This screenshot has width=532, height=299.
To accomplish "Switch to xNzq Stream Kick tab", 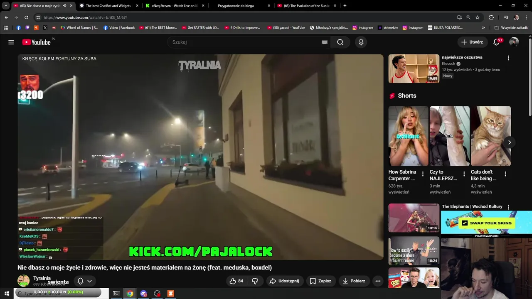I will pos(175,6).
